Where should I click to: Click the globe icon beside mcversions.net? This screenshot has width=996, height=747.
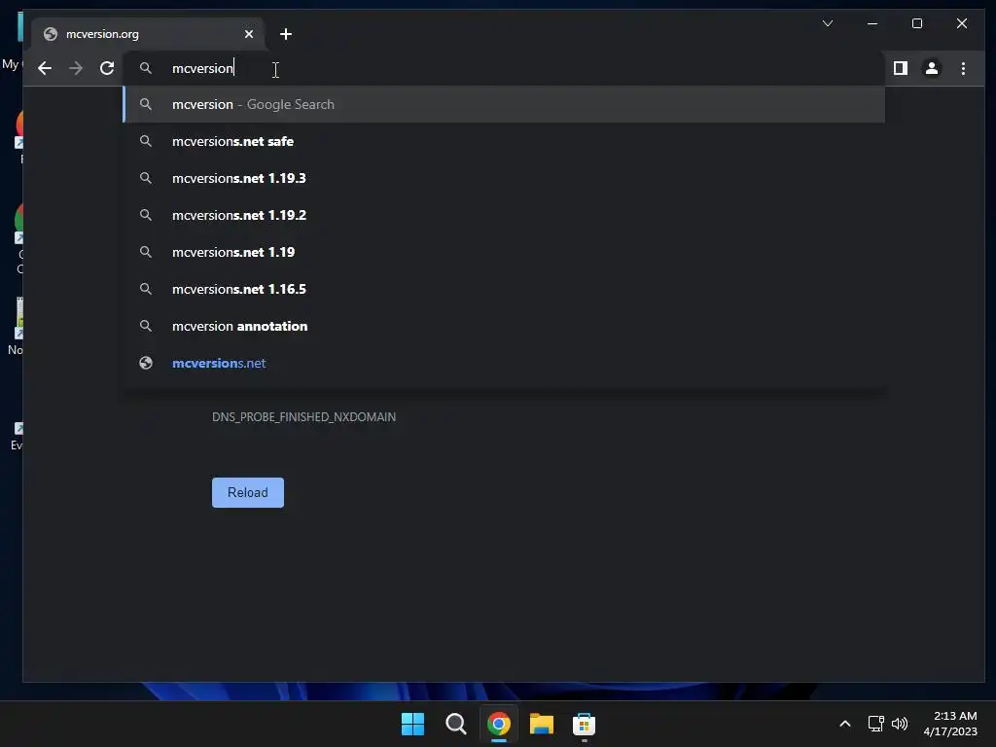(146, 363)
